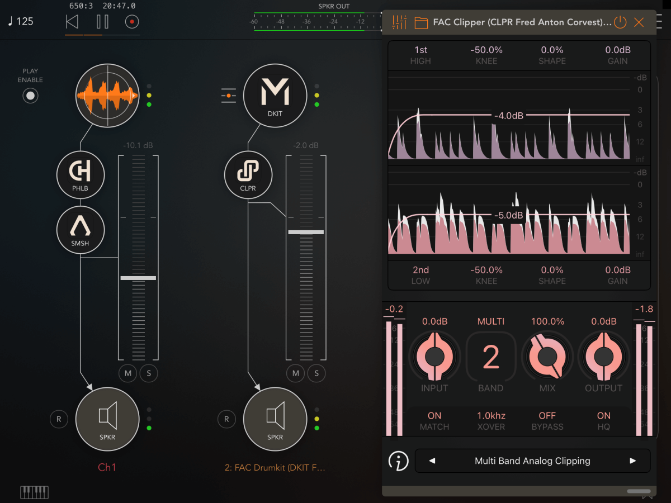Screen dimensions: 671x503
Task: Click the Drumkit channel volume fader handle
Action: [x=306, y=232]
